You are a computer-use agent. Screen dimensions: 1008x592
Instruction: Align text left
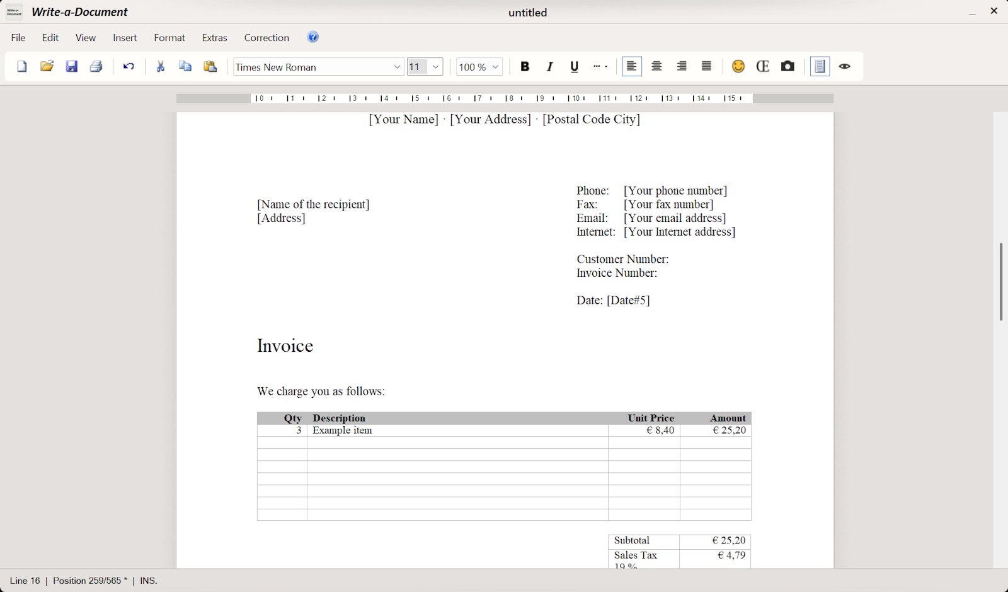pyautogui.click(x=632, y=66)
